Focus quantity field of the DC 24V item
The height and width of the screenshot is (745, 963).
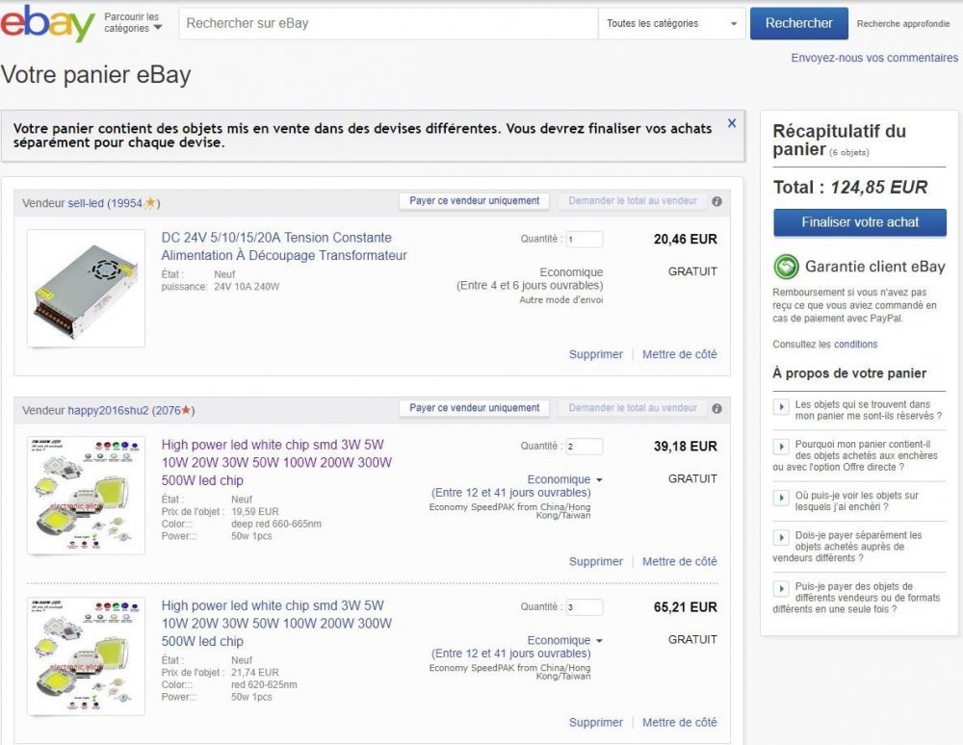click(x=585, y=240)
